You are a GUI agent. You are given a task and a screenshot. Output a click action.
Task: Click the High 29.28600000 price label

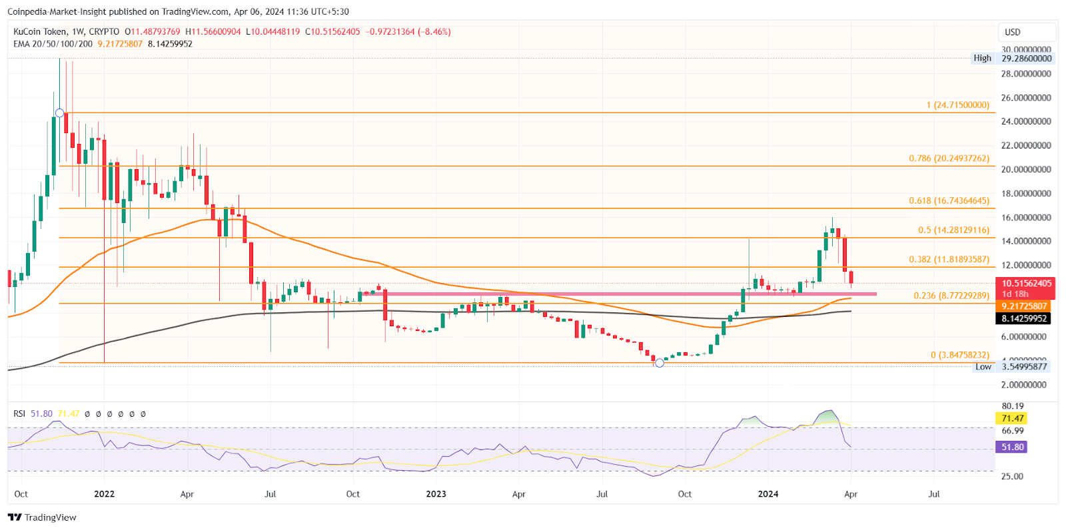(1013, 58)
